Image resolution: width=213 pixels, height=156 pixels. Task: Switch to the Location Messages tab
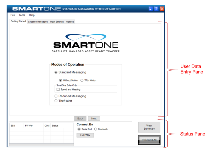click(38, 22)
